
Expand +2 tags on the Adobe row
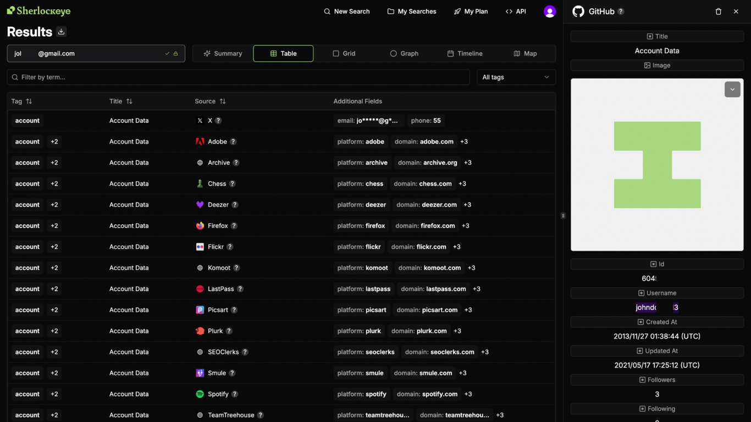54,142
